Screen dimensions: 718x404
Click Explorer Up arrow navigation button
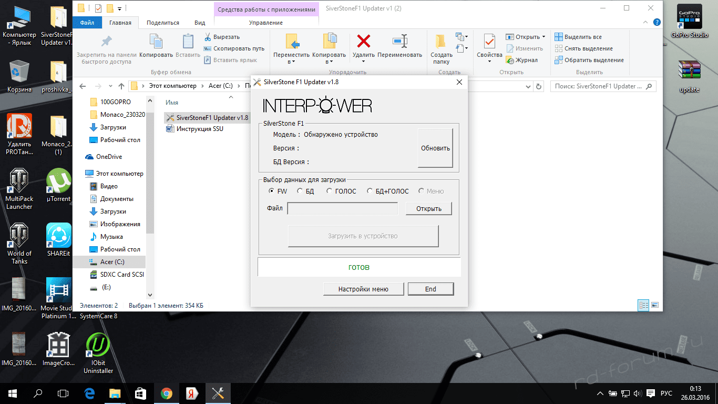pos(121,86)
